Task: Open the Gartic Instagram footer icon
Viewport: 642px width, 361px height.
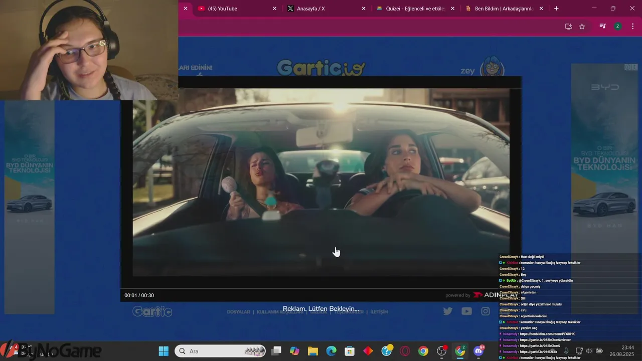Action: point(486,311)
